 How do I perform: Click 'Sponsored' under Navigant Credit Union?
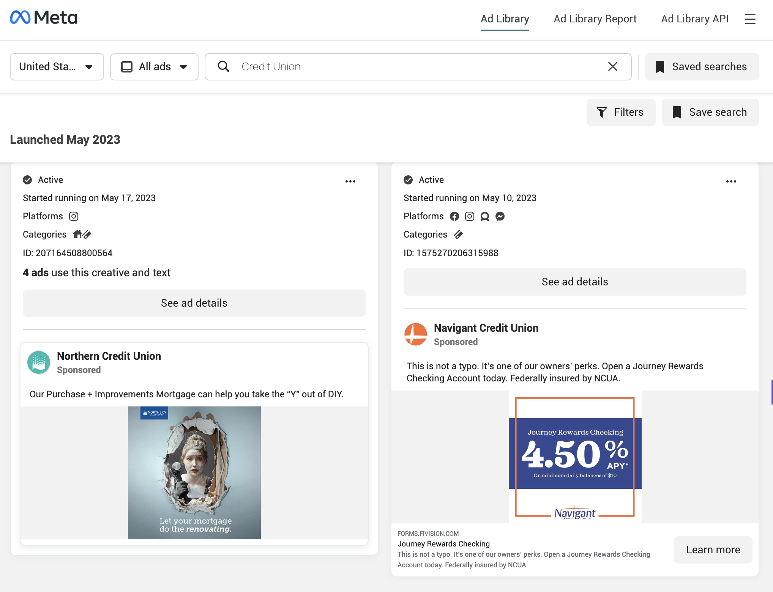[x=456, y=342]
